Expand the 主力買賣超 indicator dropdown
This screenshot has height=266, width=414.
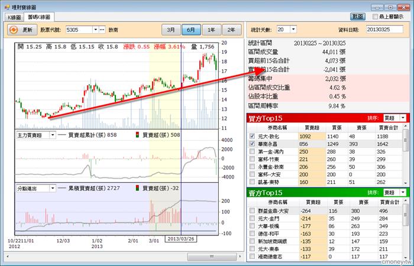(53, 135)
